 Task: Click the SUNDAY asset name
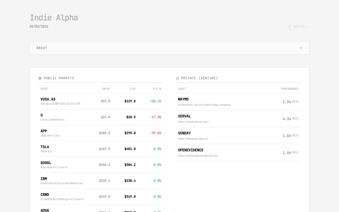[184, 133]
